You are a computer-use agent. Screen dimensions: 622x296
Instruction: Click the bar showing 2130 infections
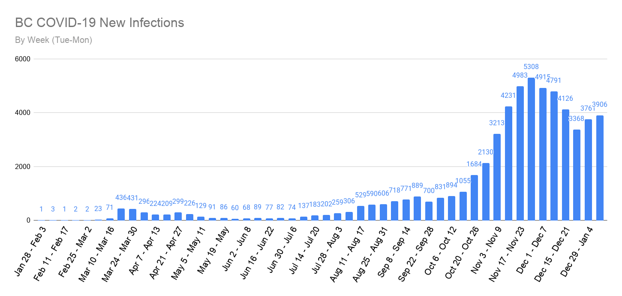(486, 192)
